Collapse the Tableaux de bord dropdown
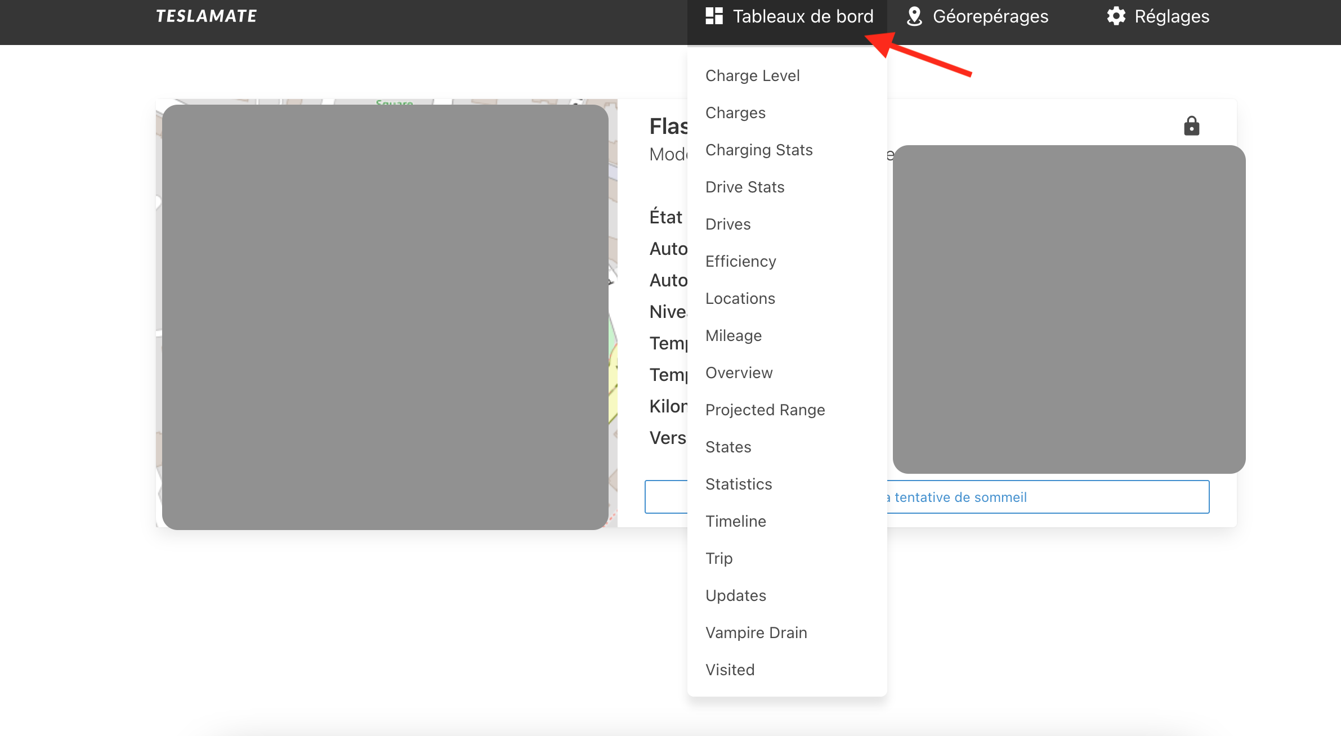The height and width of the screenshot is (736, 1341). 803,16
